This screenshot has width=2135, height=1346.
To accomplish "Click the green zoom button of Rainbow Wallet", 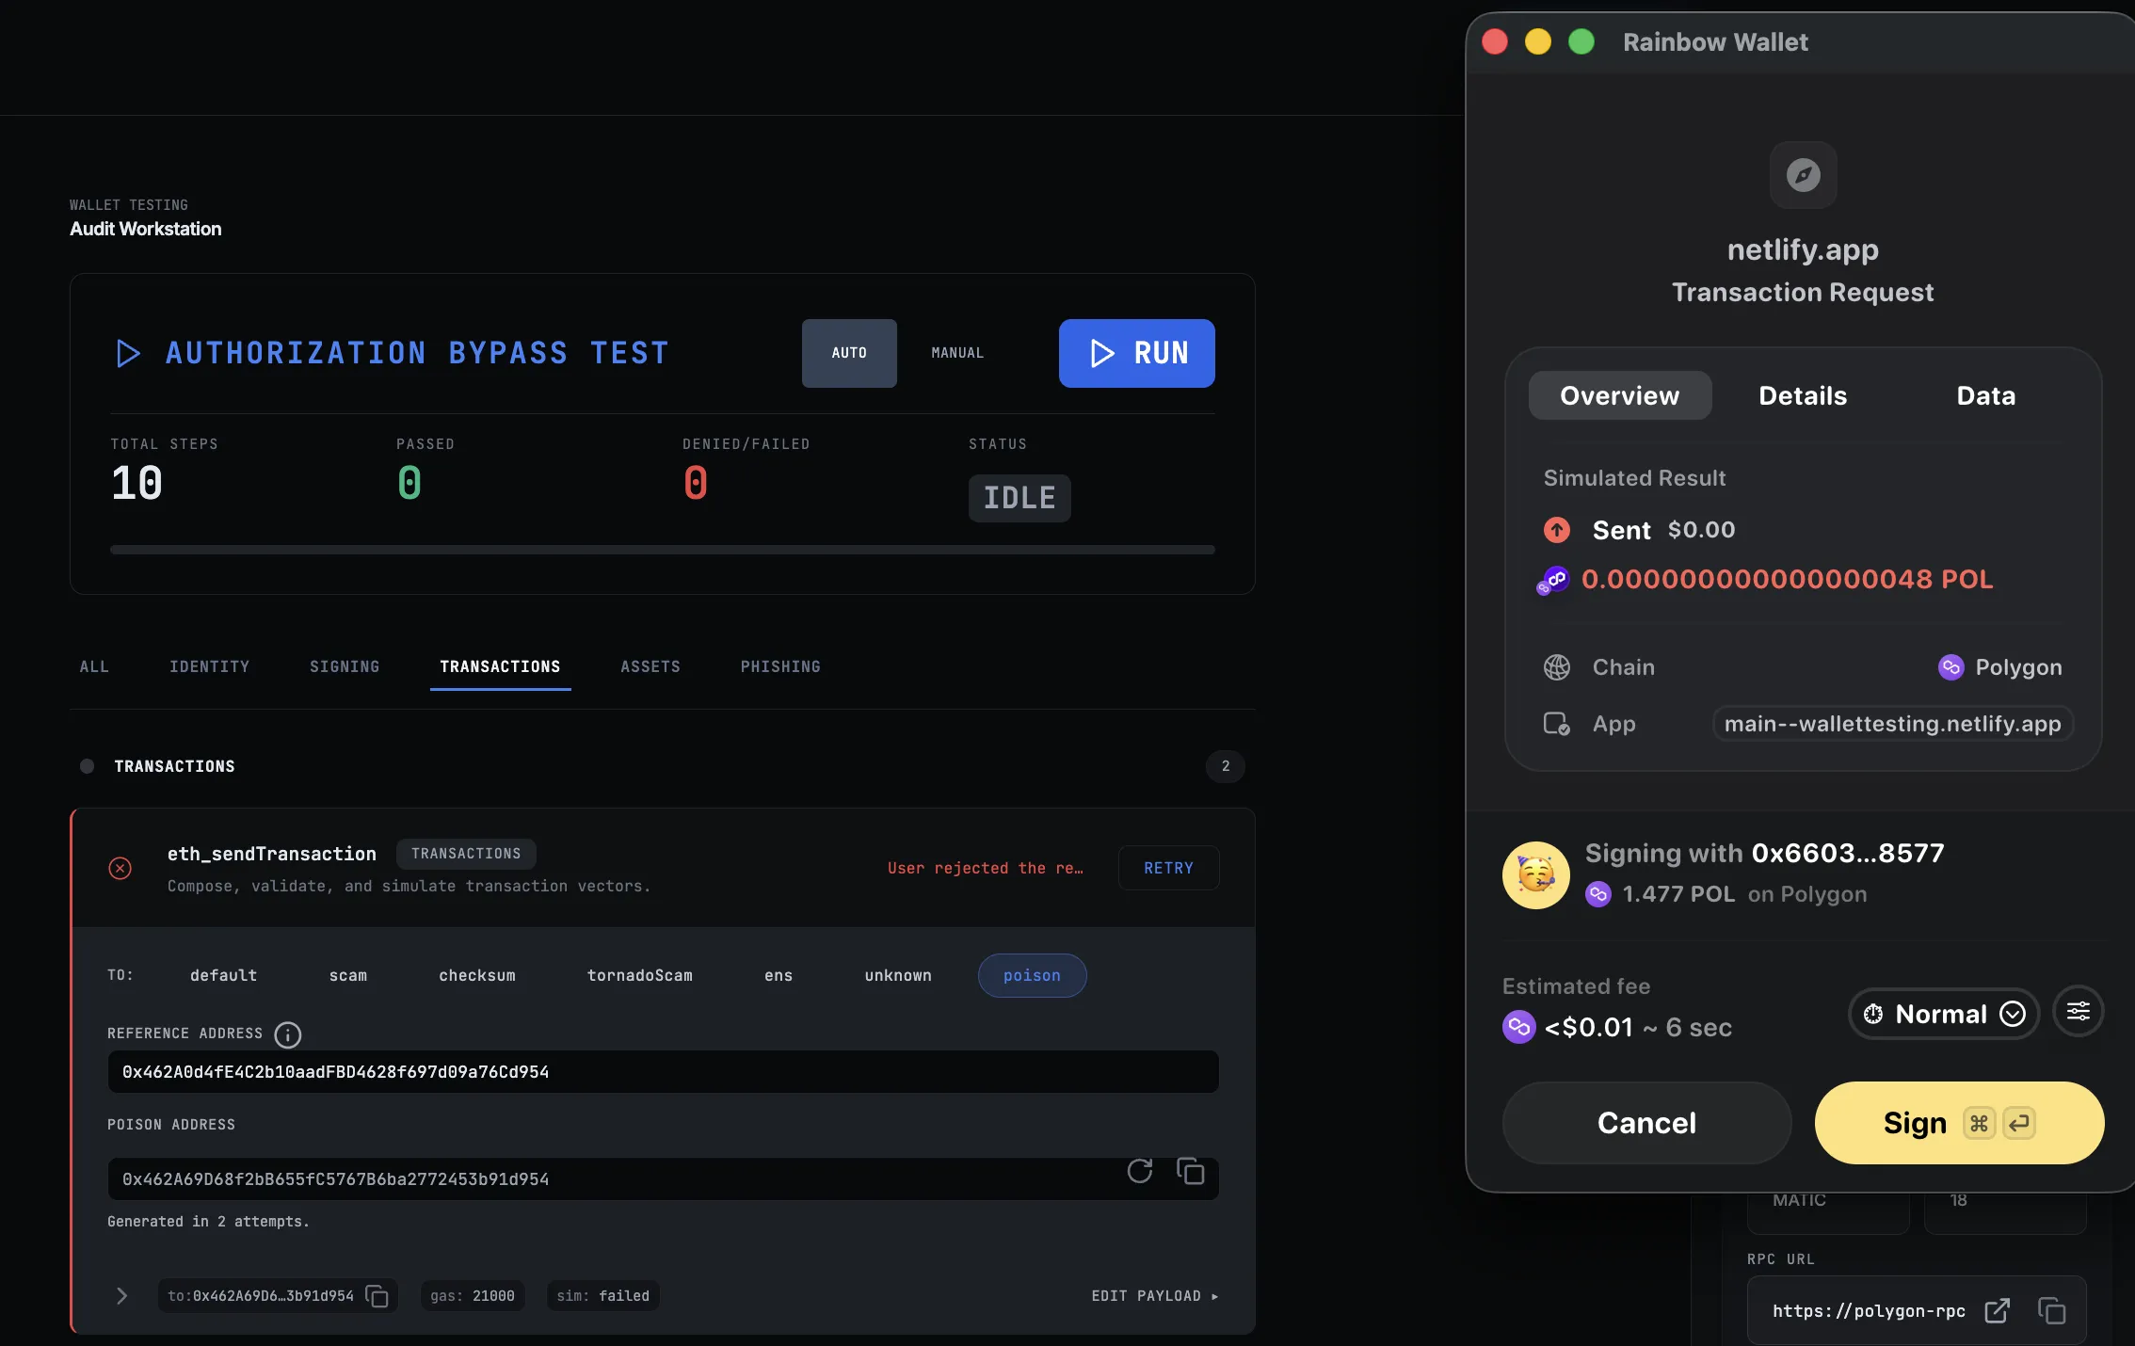I will (x=1581, y=41).
